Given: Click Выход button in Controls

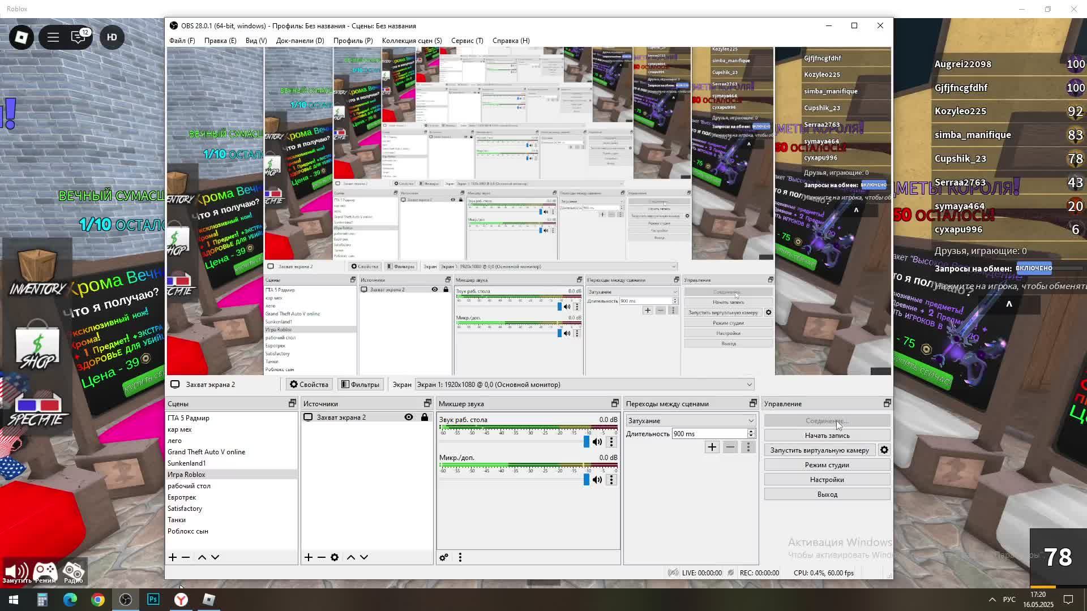Looking at the screenshot, I should tap(827, 494).
